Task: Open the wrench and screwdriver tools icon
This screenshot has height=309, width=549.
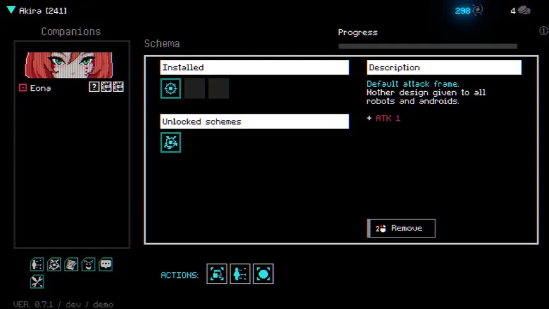Action: point(37,282)
